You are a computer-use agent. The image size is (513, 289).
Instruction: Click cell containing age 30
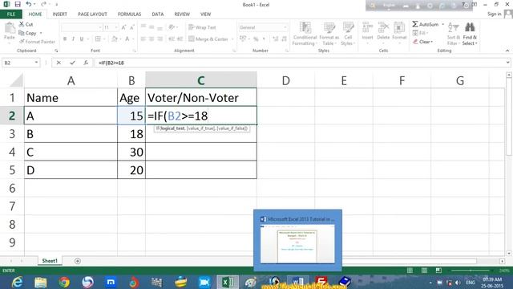131,152
